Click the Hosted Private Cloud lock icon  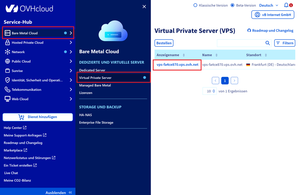point(7,43)
